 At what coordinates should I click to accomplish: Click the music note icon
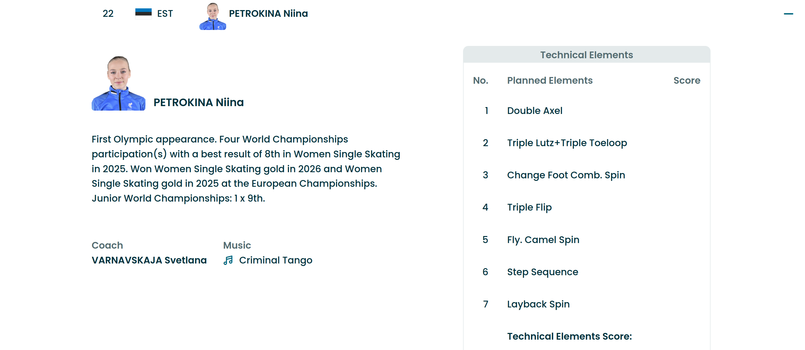tap(228, 260)
